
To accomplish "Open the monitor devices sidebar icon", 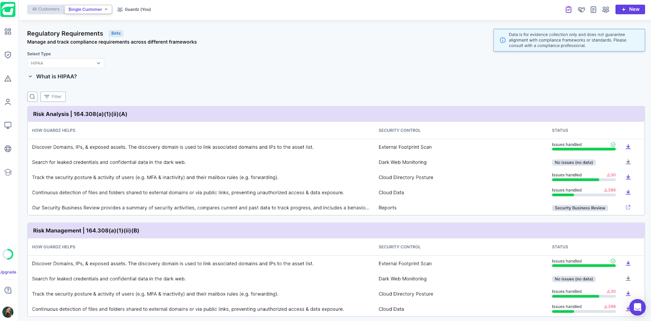I will pyautogui.click(x=8, y=125).
